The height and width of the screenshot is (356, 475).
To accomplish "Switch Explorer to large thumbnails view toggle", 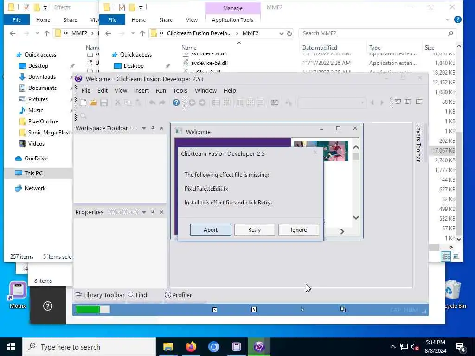I will coord(456,256).
